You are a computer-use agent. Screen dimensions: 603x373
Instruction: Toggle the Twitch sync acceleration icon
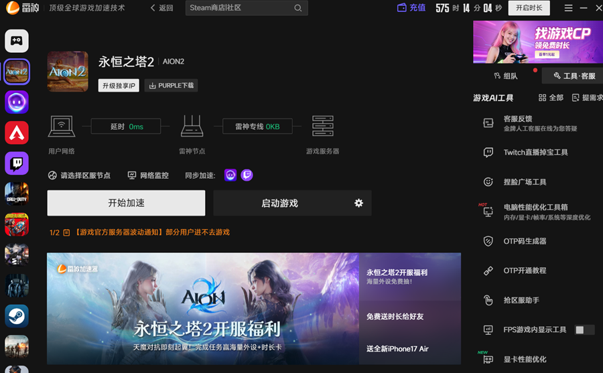(247, 175)
